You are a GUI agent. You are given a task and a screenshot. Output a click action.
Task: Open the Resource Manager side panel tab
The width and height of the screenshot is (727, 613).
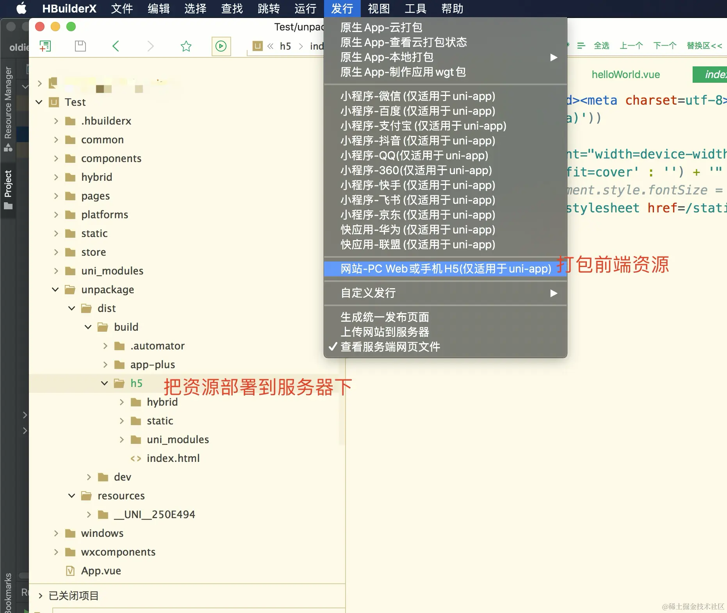click(8, 109)
